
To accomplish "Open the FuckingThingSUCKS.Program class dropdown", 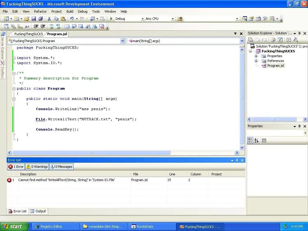I will point(123,41).
